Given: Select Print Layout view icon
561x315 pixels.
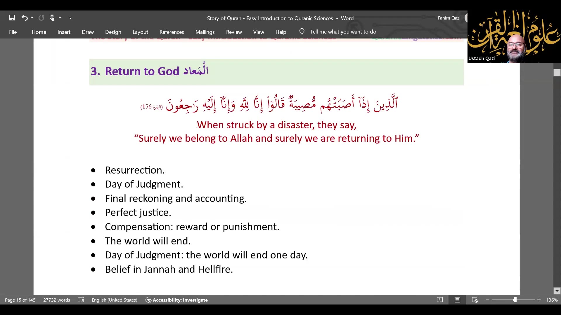Looking at the screenshot, I should click(x=458, y=300).
